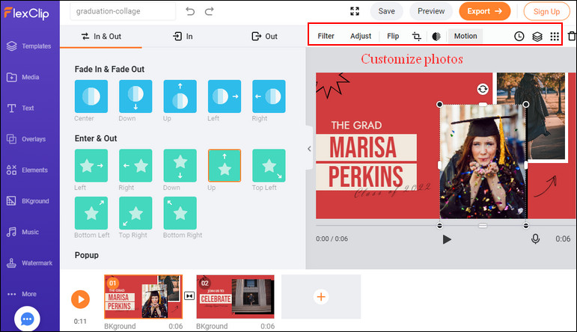Open the Text sidebar panel
The image size is (577, 332).
click(20, 108)
